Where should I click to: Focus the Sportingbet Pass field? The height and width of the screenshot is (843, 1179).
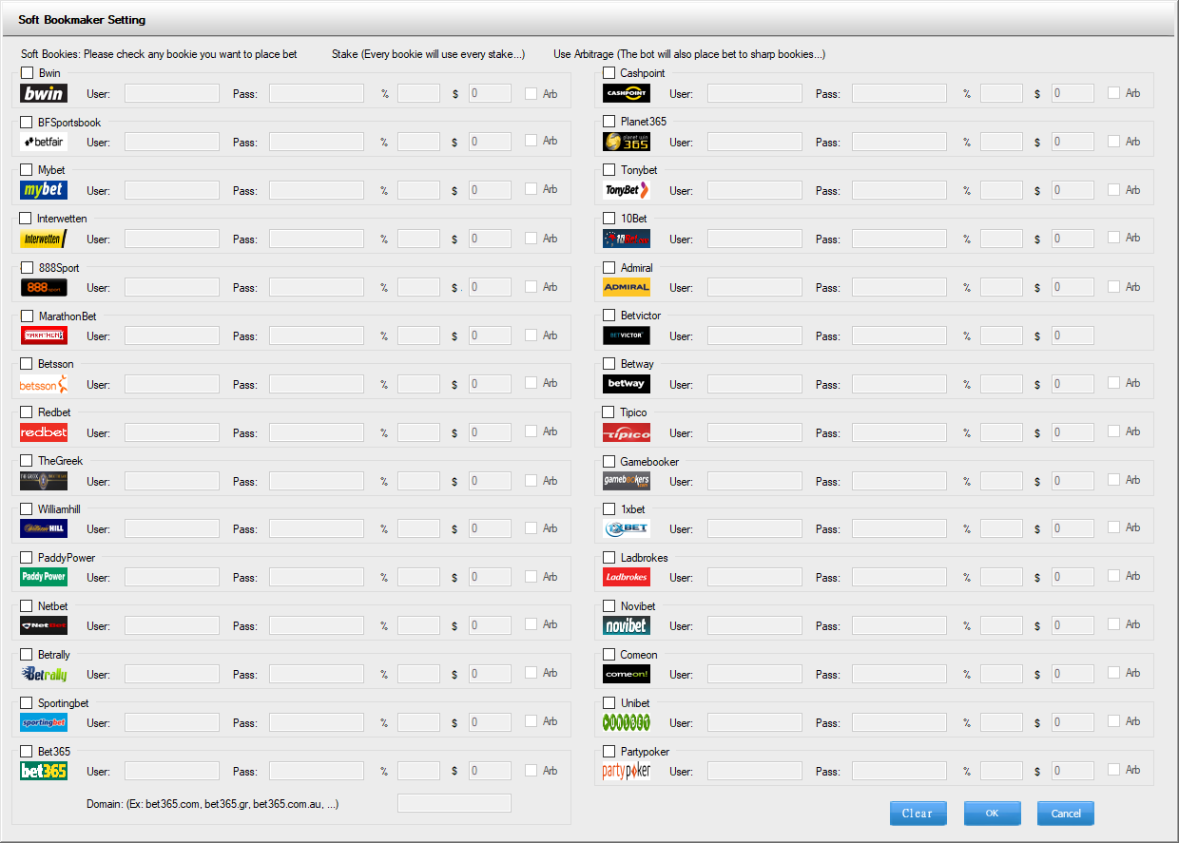317,722
